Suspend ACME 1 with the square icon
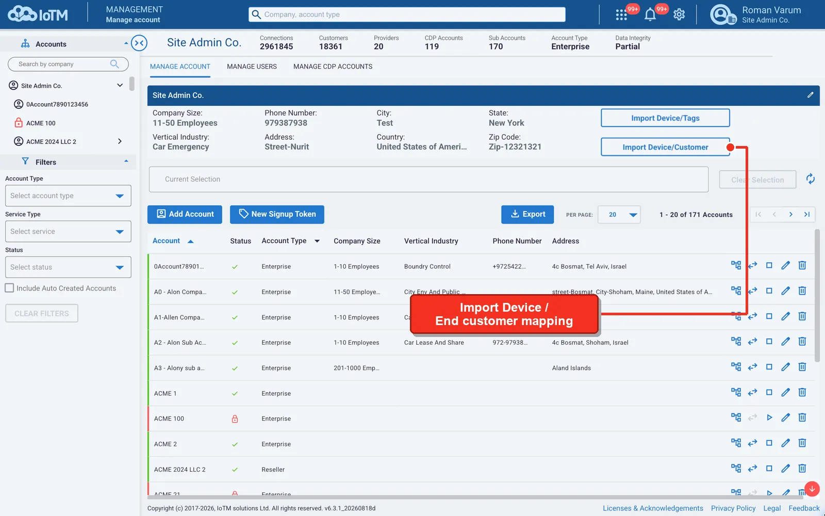This screenshot has width=825, height=516. pos(769,392)
